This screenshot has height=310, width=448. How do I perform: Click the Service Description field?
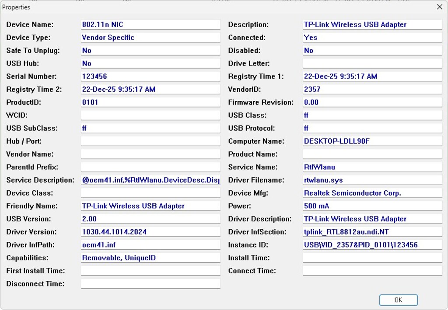click(x=150, y=180)
